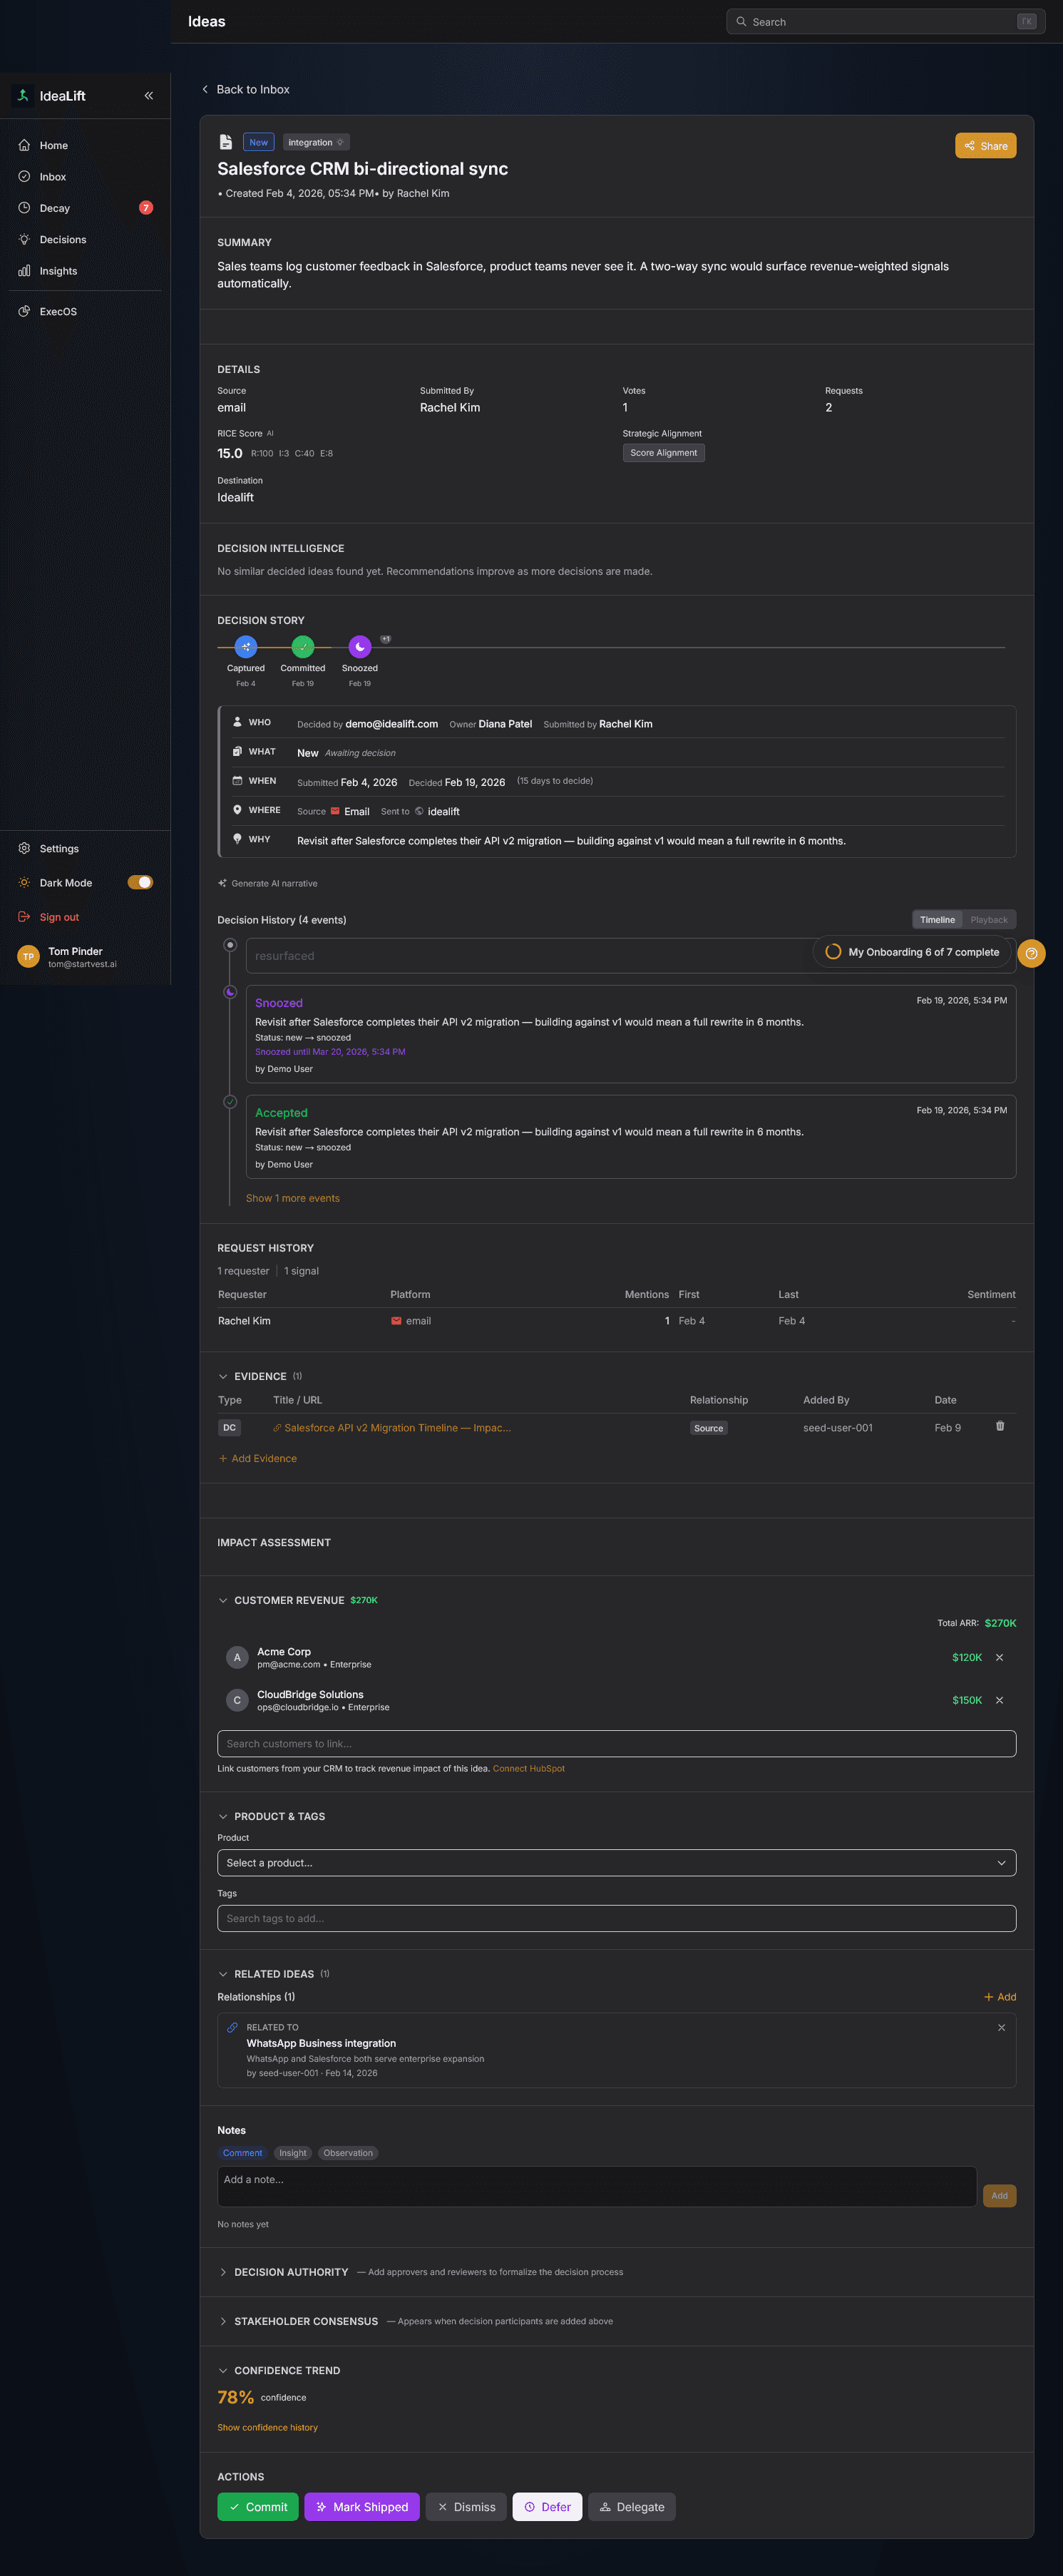Collapse the PRODUCT & TAGS section
Screen dimensions: 1063x2576
click(x=223, y=1817)
